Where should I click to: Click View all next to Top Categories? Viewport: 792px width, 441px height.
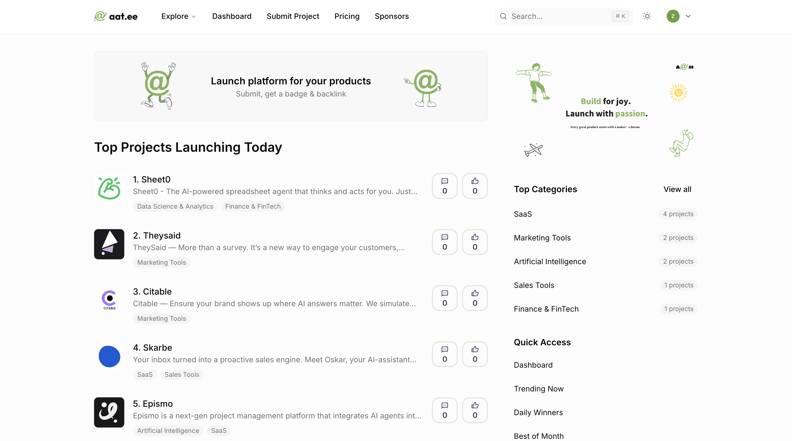(677, 189)
